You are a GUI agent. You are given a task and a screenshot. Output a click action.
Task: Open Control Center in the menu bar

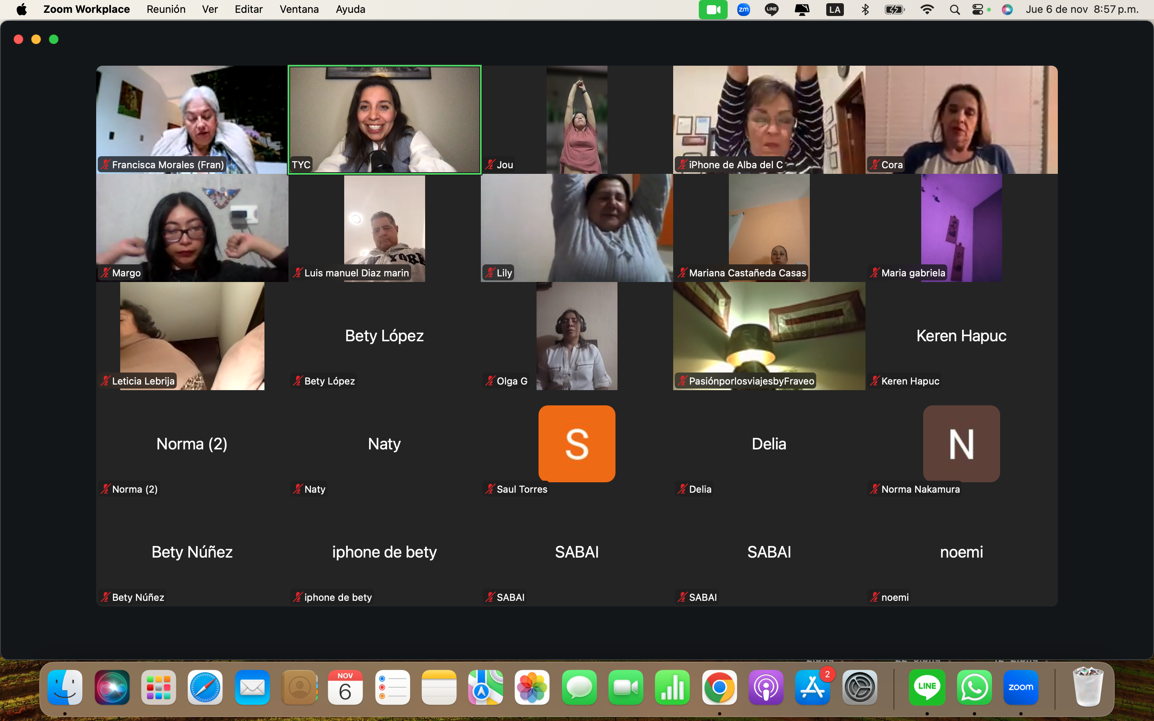(978, 10)
